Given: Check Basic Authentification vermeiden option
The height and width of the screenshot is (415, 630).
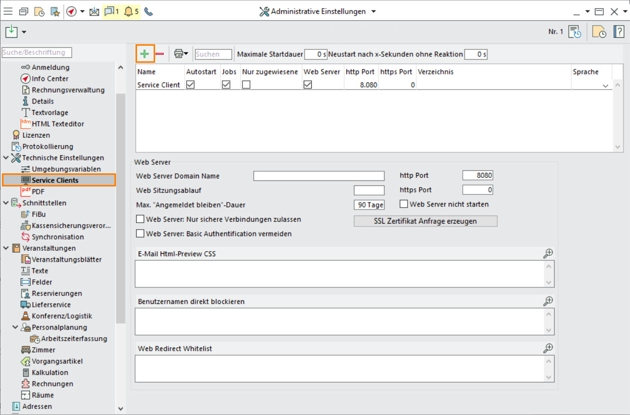Looking at the screenshot, I should tap(140, 234).
